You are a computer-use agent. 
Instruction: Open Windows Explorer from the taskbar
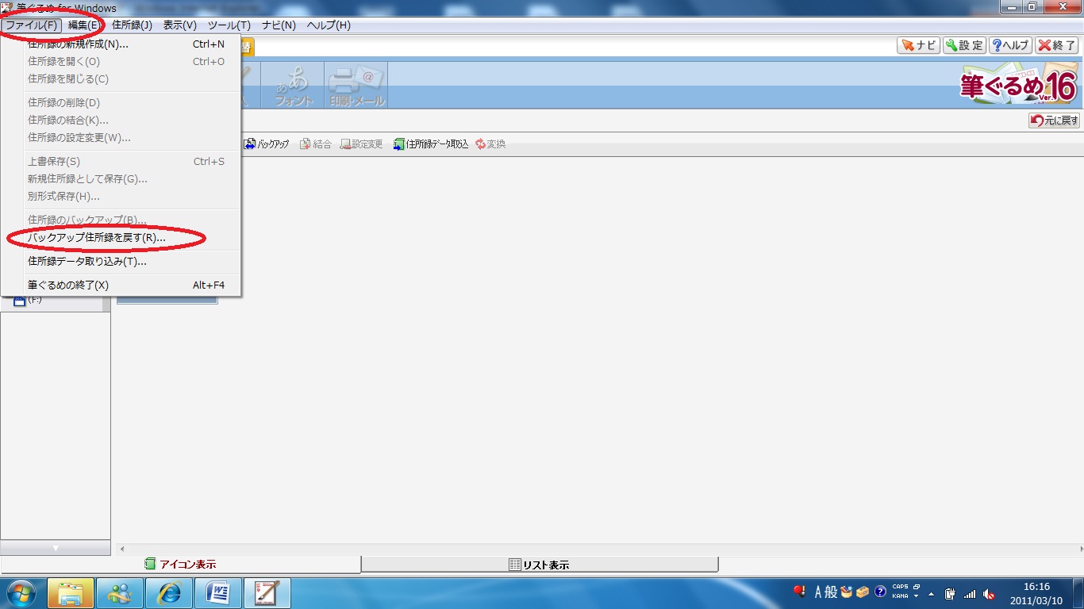coord(71,593)
